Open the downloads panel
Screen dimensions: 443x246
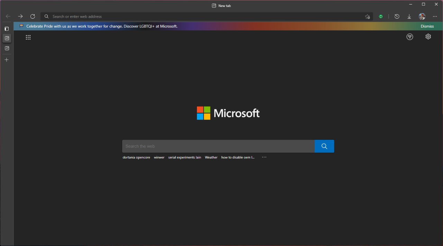(409, 16)
